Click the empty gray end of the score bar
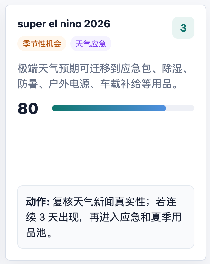This screenshot has height=264, width=210. point(180,108)
